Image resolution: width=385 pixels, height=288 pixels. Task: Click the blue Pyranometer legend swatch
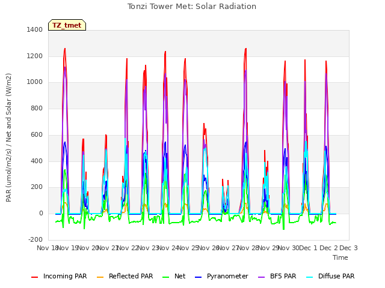click(198, 277)
